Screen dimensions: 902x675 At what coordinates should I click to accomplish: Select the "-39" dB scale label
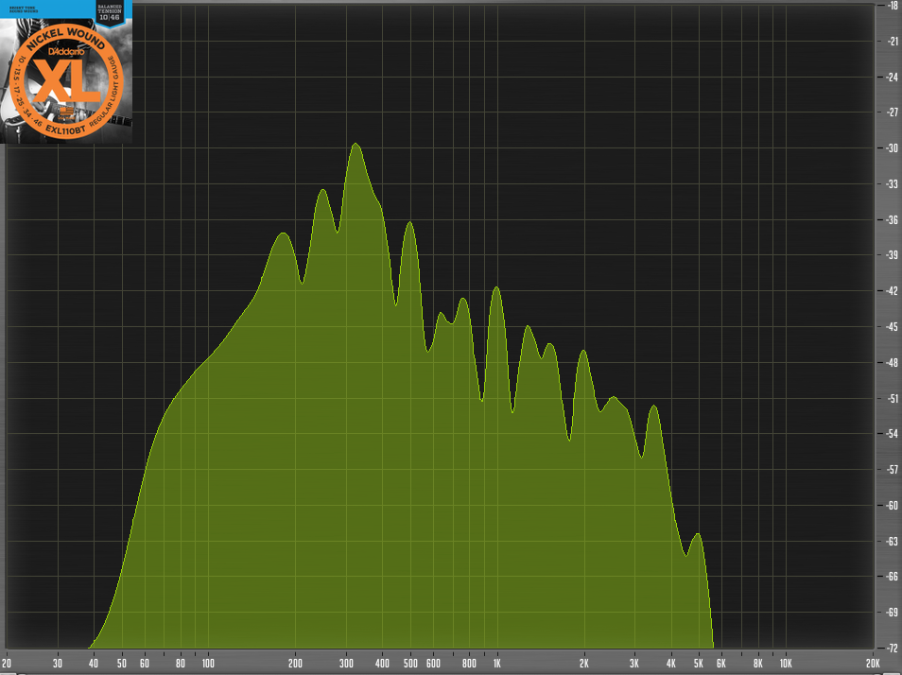click(x=892, y=255)
